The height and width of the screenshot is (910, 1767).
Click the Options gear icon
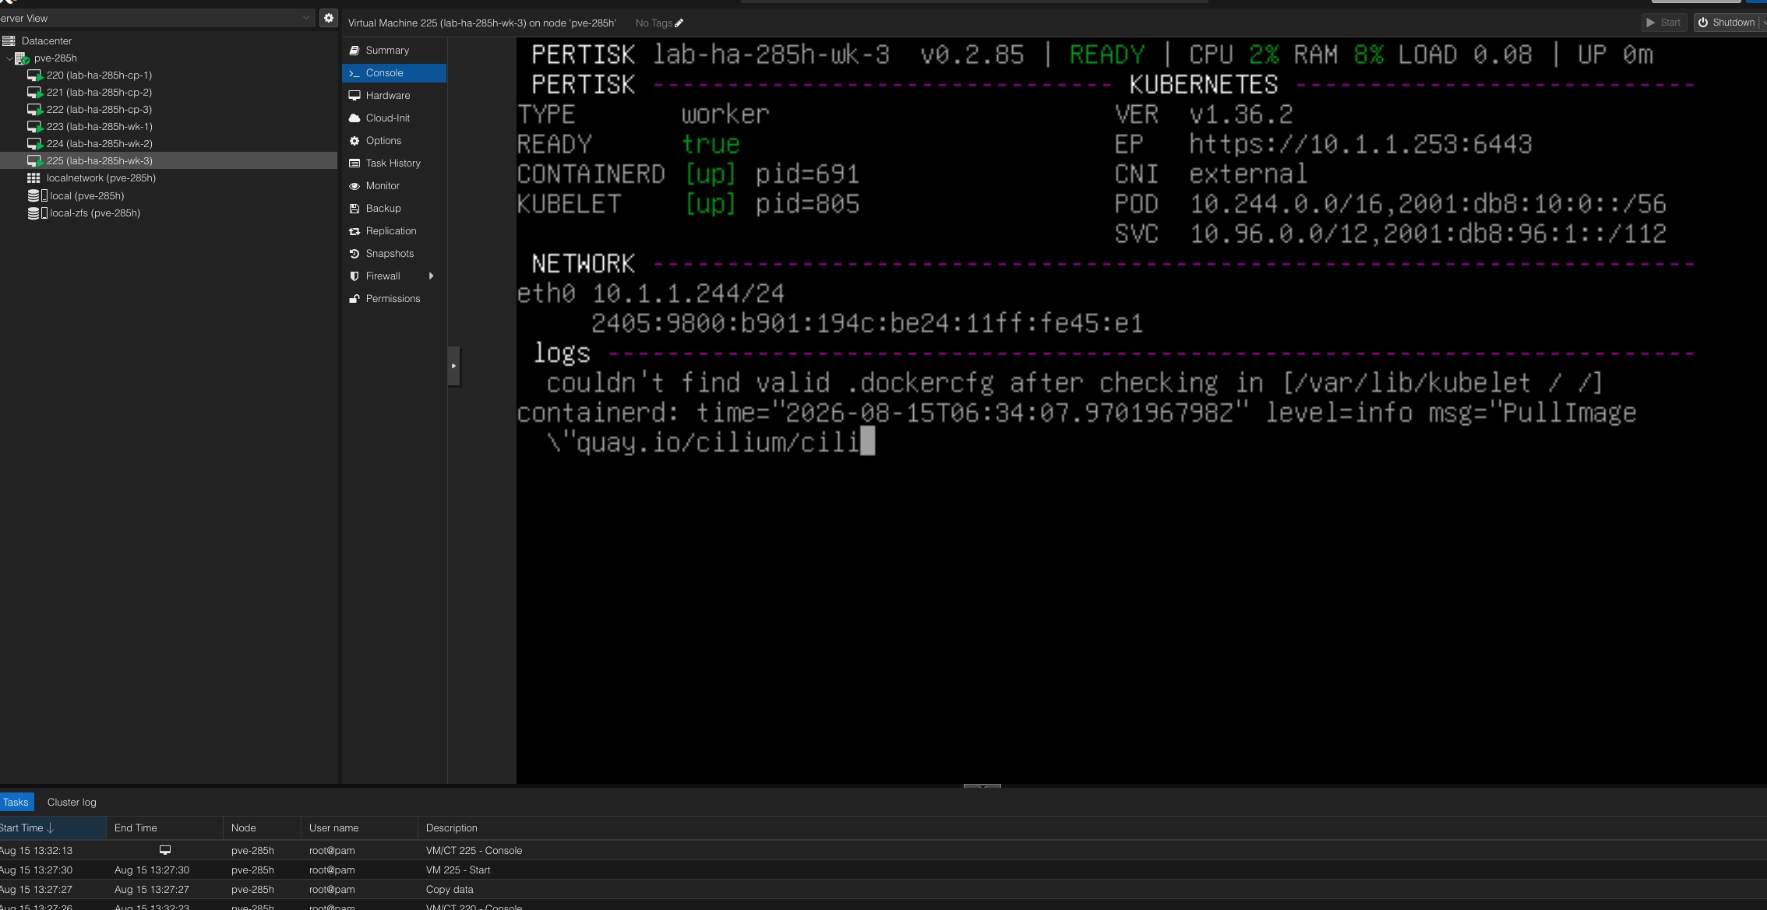click(x=354, y=140)
